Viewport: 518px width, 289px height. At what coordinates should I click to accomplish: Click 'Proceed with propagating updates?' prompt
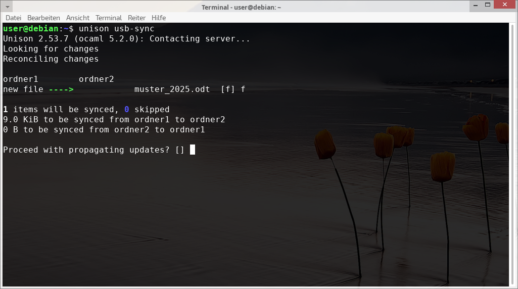86,150
